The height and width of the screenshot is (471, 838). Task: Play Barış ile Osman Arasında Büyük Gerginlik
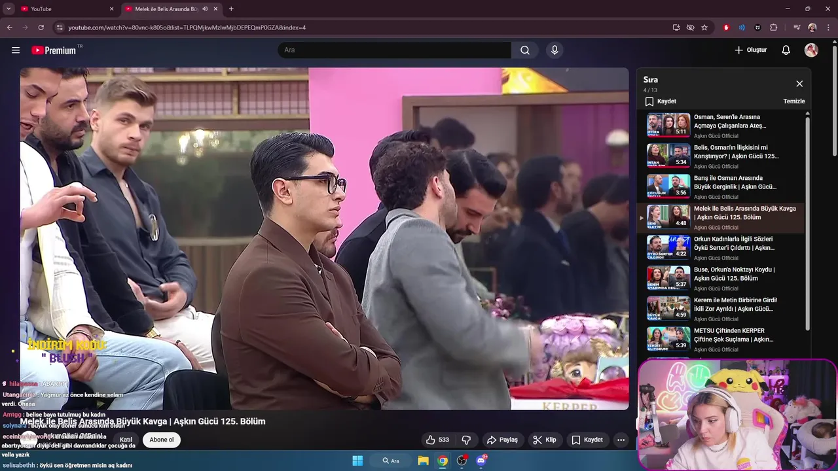[x=723, y=187]
